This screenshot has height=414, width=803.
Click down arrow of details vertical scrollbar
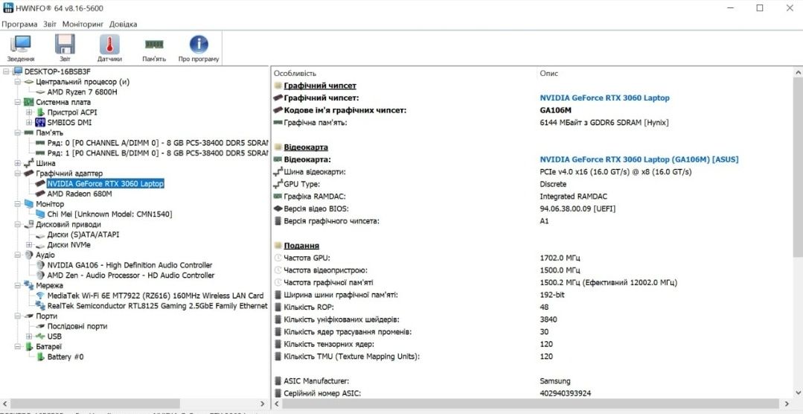click(798, 393)
